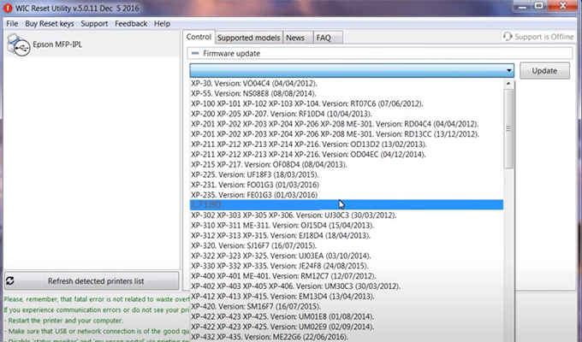This screenshot has height=342, width=582.
Task: Select XP-100 XP-101 Version RT07C6 entry
Action: click(x=347, y=103)
